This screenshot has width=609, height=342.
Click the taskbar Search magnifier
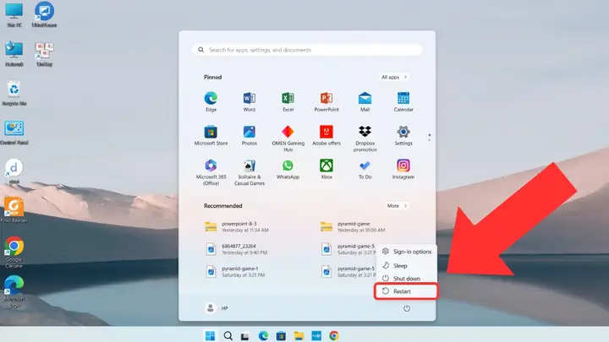[228, 335]
